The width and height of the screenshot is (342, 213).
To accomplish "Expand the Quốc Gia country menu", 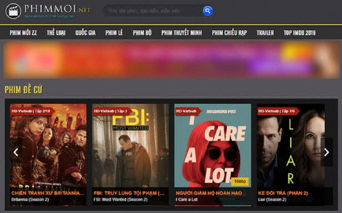I will coord(85,33).
